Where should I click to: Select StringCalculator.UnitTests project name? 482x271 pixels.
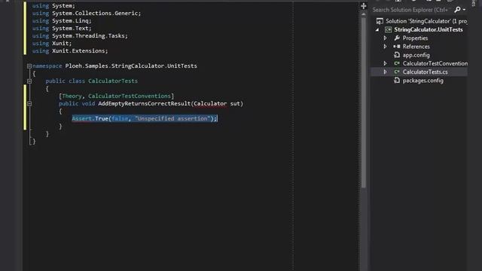point(429,30)
